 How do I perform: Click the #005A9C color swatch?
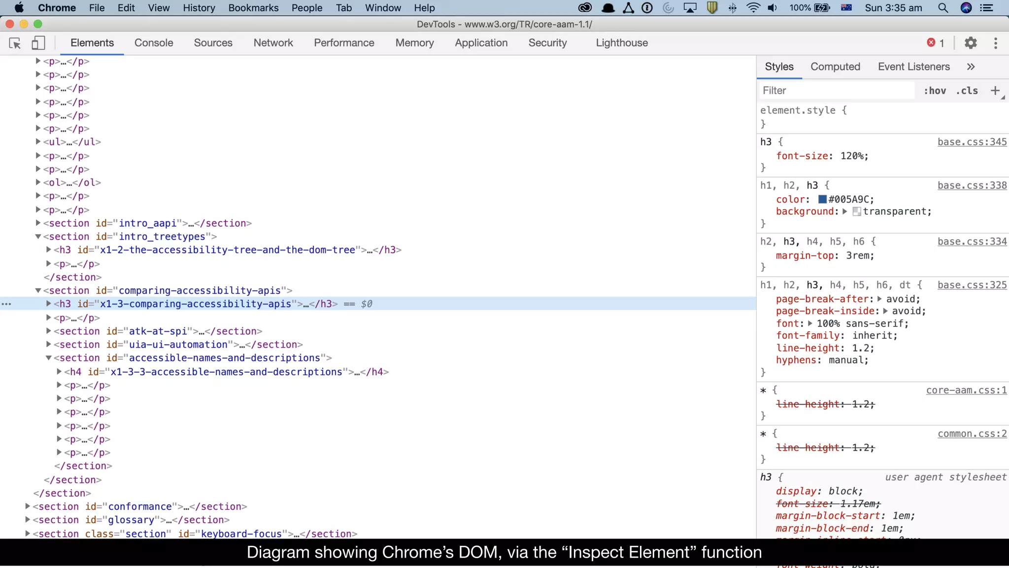pyautogui.click(x=822, y=199)
